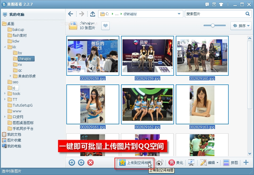Open the dropdown arrow beside 编辑

point(217,162)
